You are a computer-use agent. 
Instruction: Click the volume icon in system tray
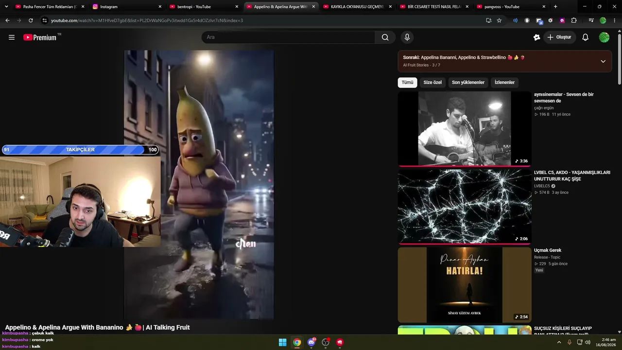587,342
